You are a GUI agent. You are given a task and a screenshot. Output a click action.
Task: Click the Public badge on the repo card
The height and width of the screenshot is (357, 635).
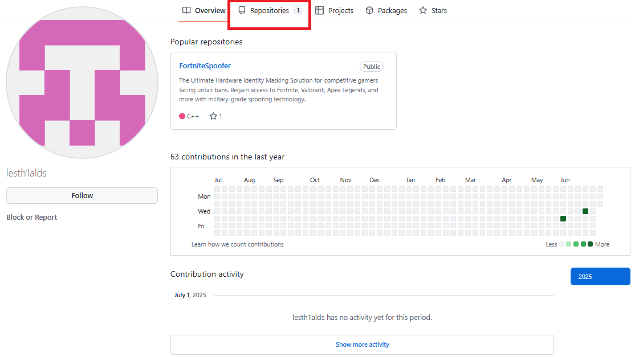coord(372,67)
